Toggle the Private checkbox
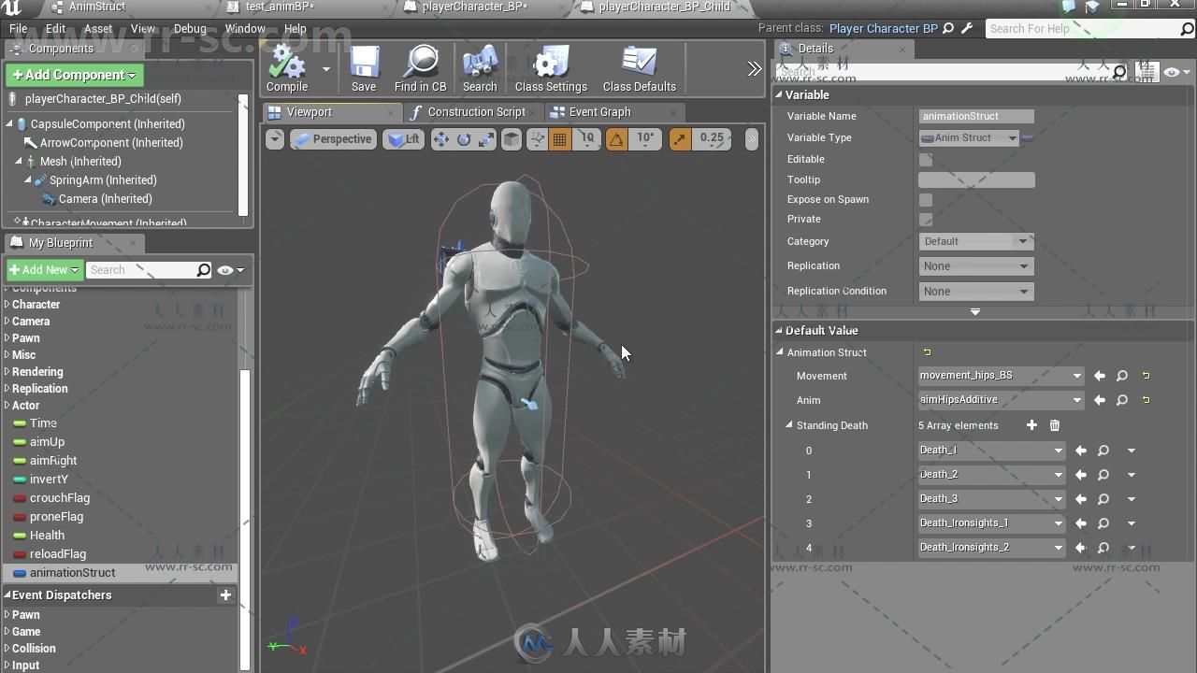1197x673 pixels. pos(926,220)
